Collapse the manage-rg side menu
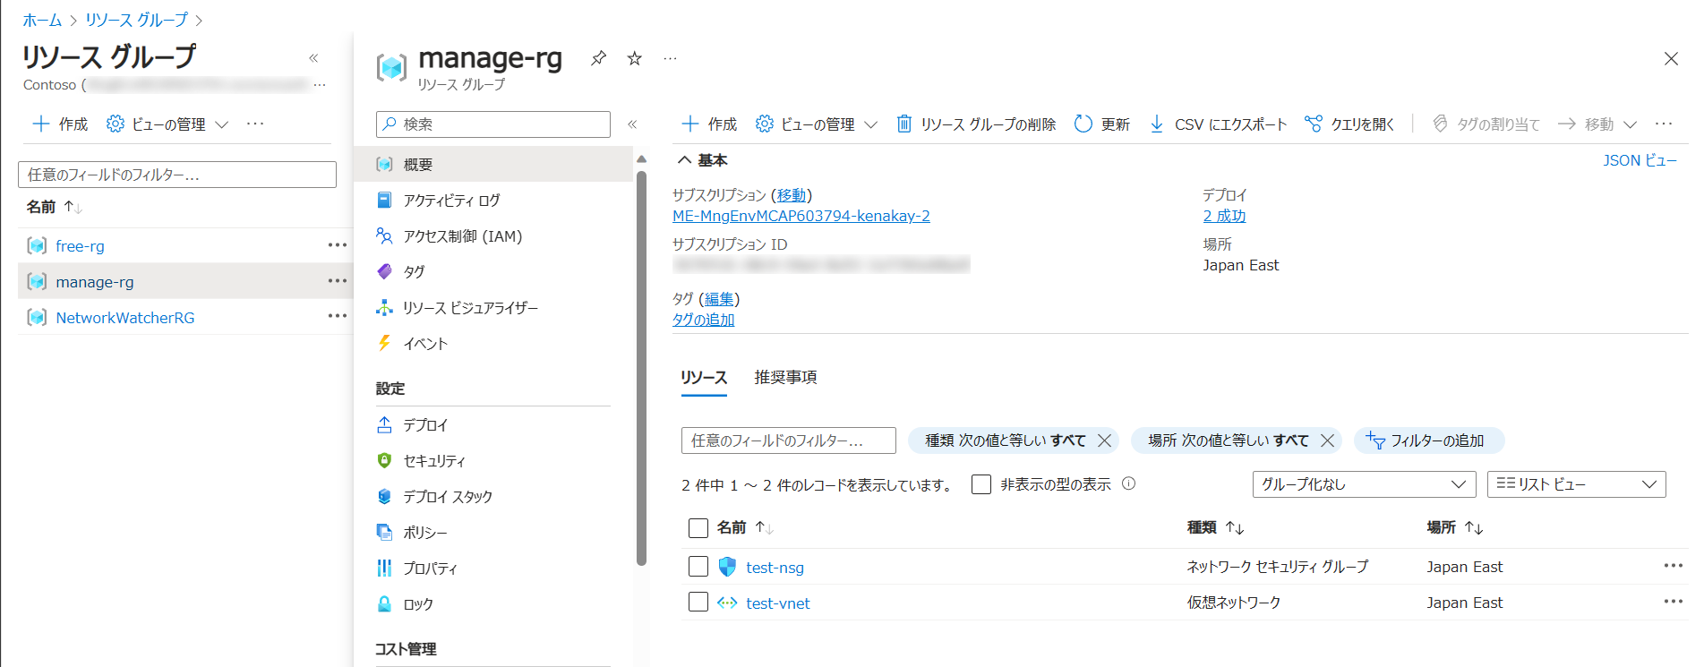This screenshot has height=667, width=1704. click(x=632, y=124)
